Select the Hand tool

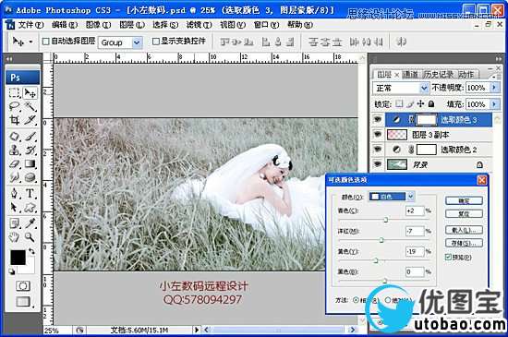15,237
